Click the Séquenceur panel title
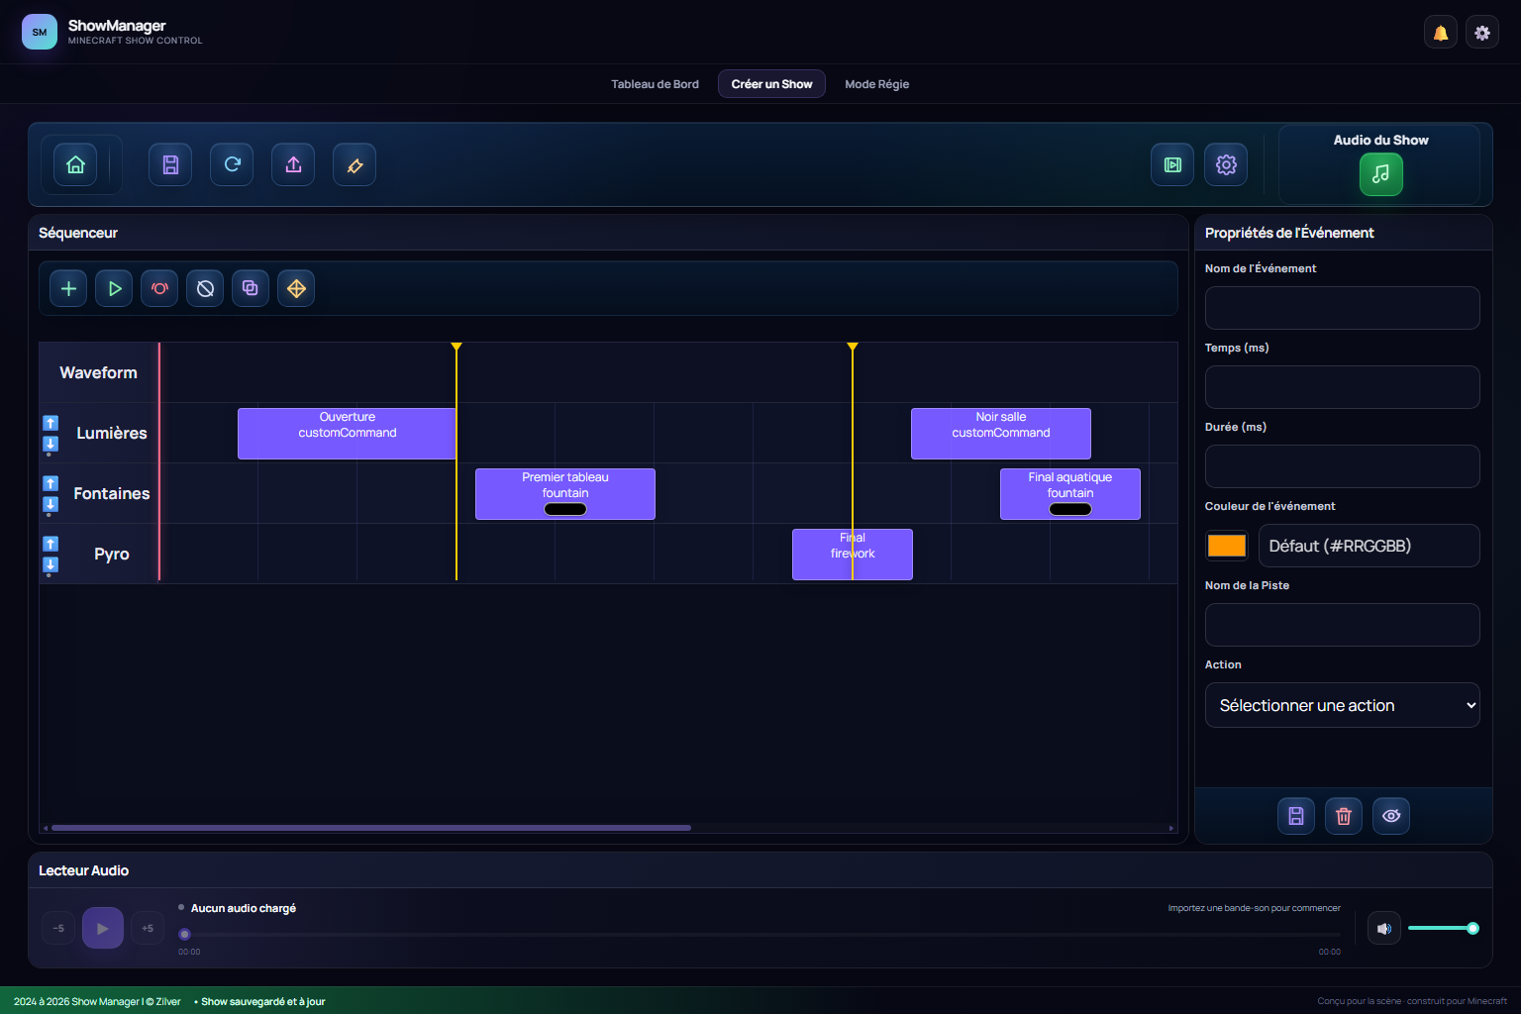The width and height of the screenshot is (1521, 1014). pyautogui.click(x=78, y=233)
